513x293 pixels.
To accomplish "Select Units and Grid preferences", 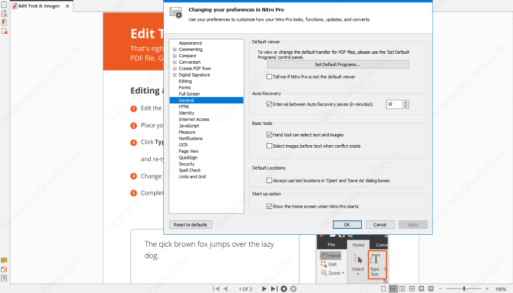I will (x=193, y=177).
